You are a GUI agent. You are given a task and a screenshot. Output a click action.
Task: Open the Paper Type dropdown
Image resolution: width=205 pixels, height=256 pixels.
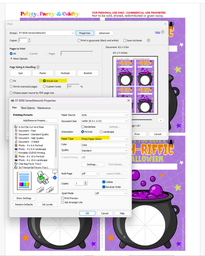[x=105, y=139]
